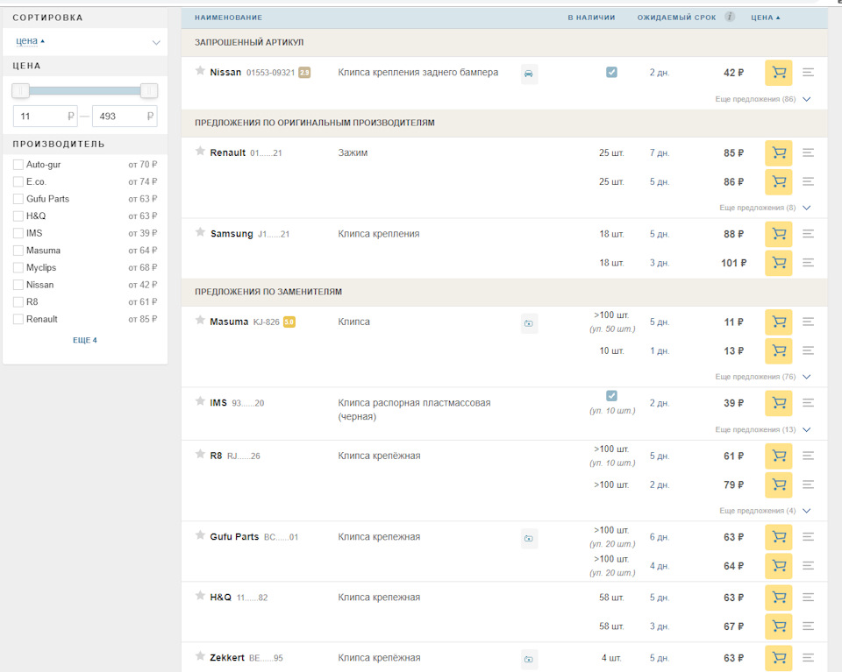Sort by Ожидаемый срок column header
842x672 pixels.
click(x=676, y=18)
